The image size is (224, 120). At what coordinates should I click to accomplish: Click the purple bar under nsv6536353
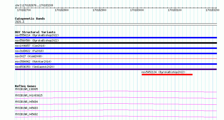tap(116, 69)
